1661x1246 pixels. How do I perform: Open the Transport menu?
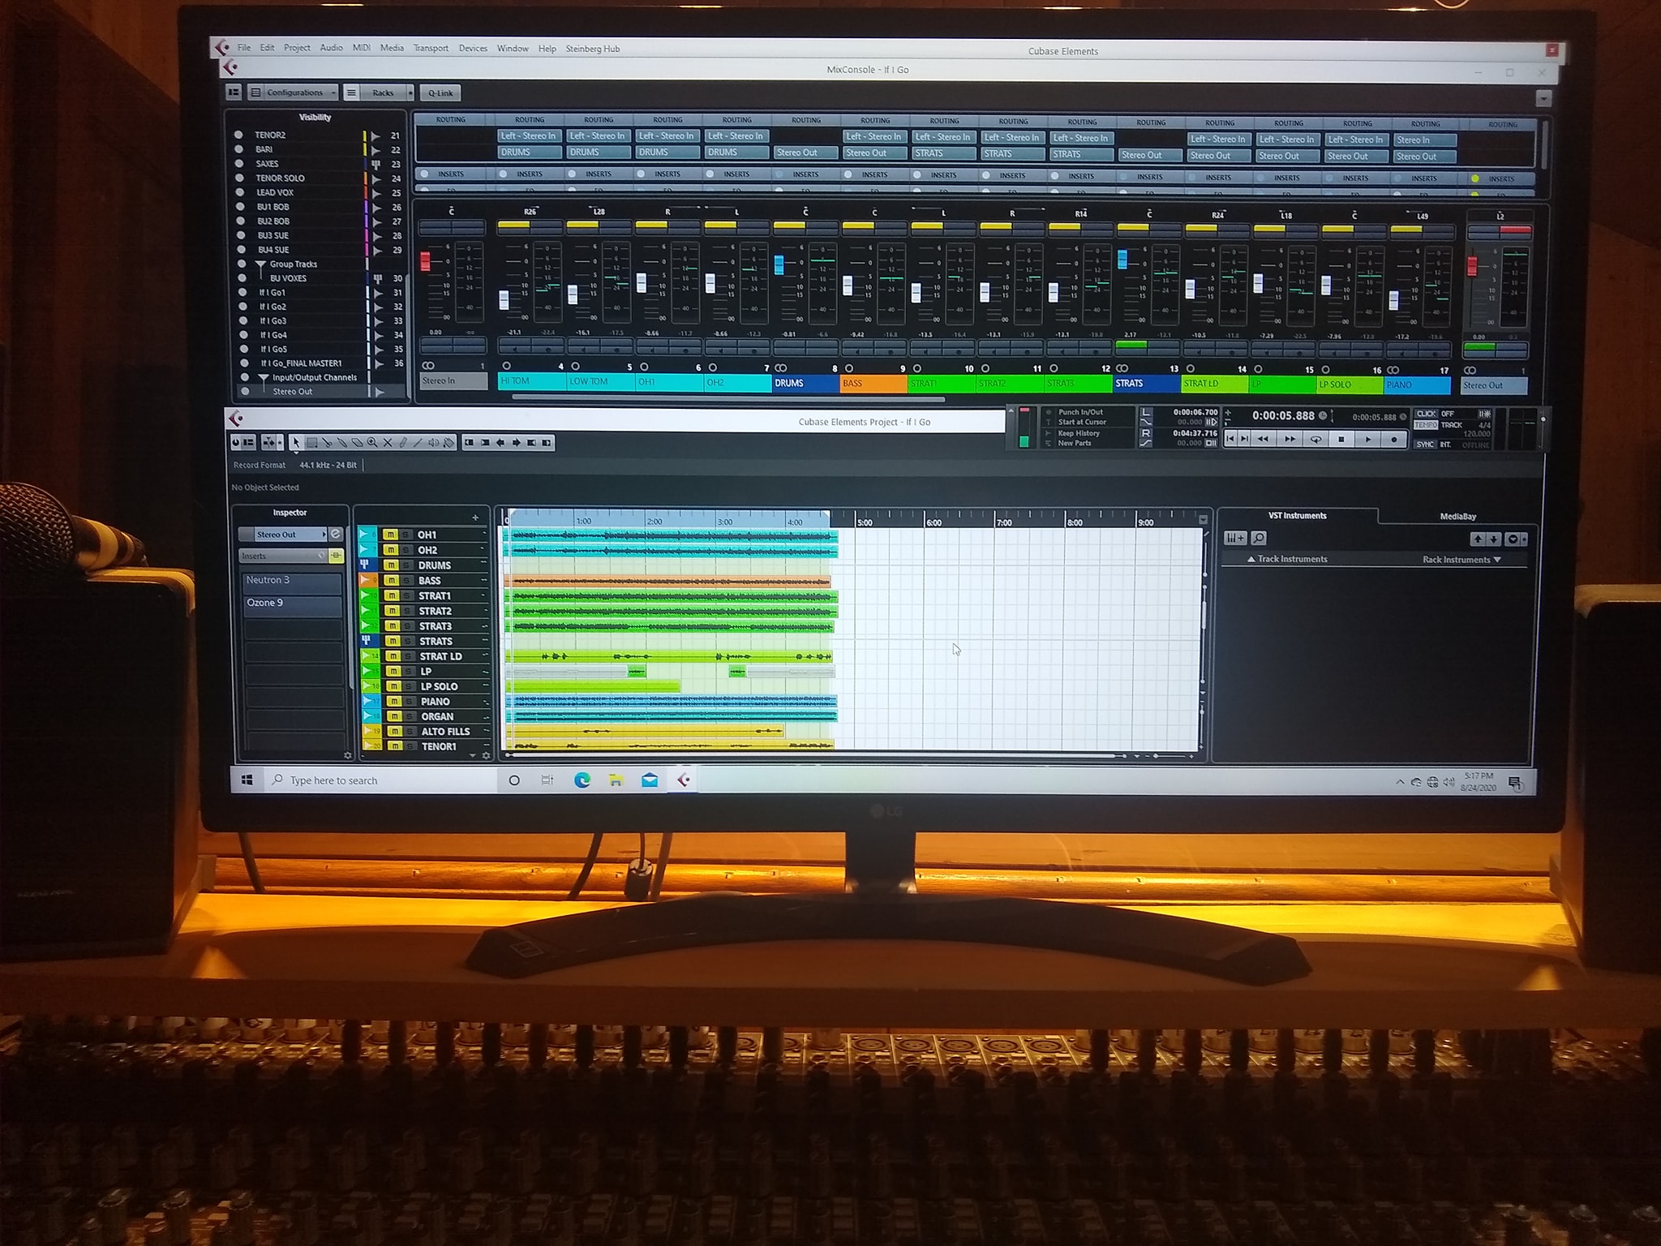click(431, 48)
